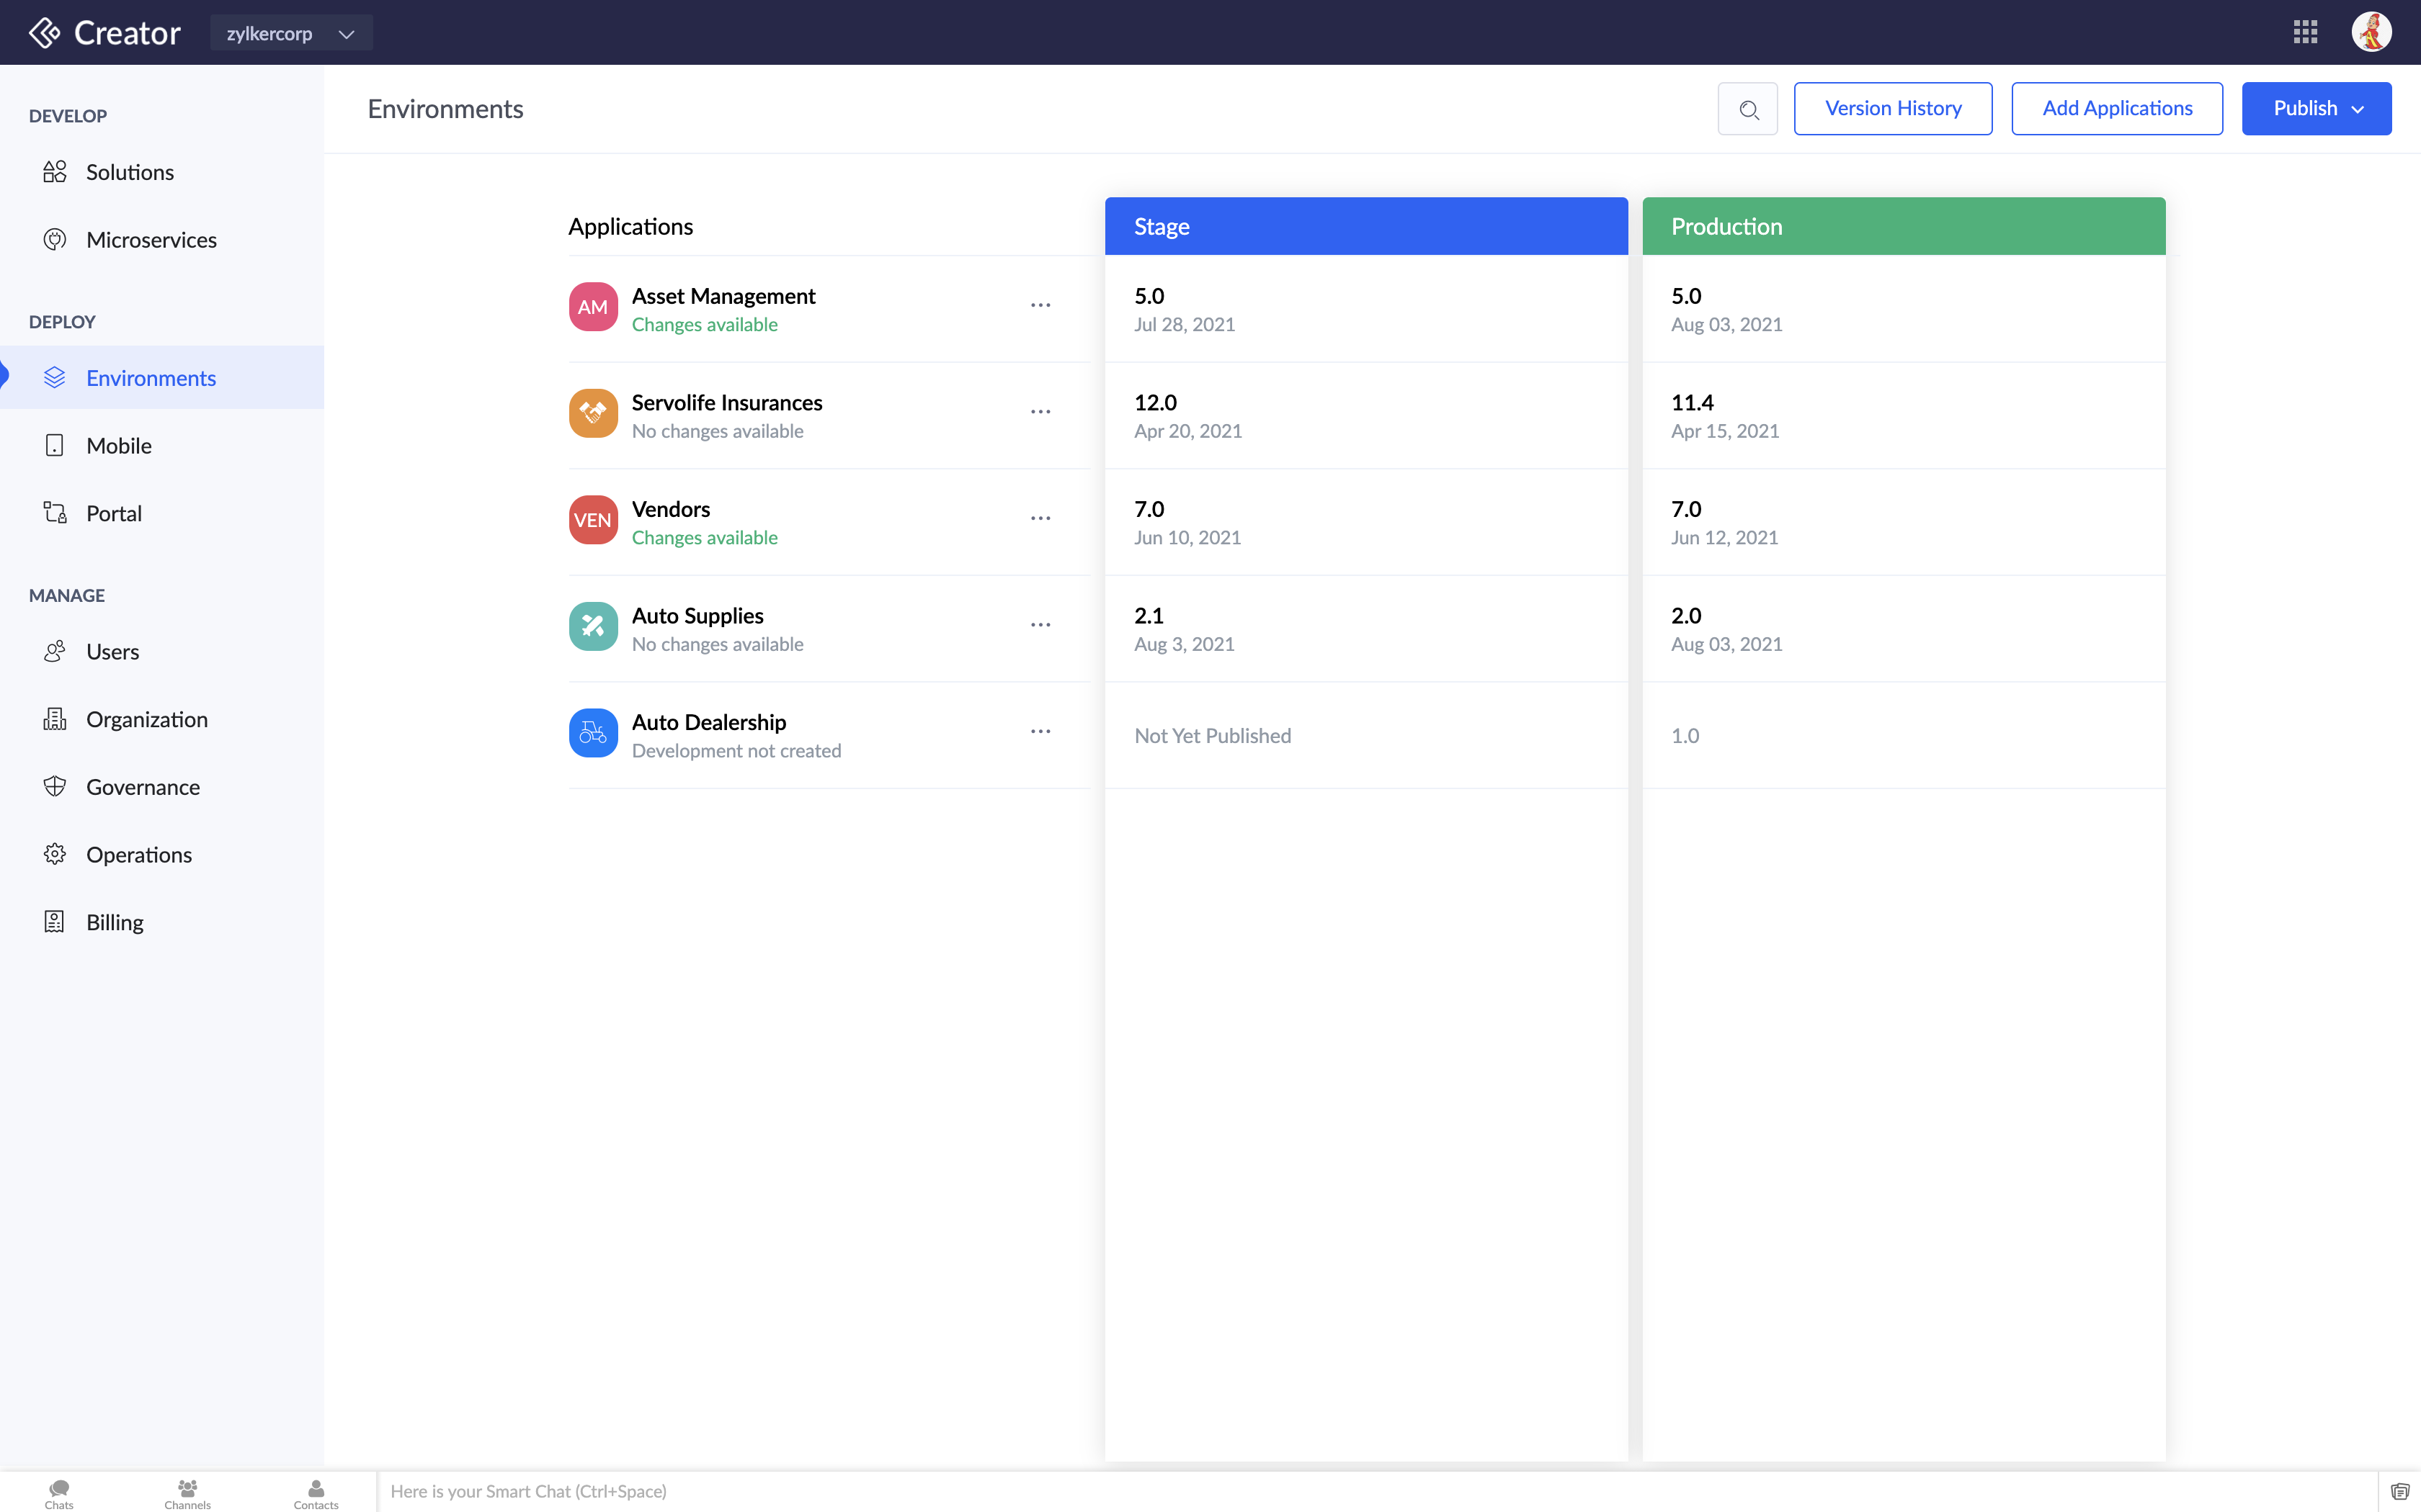Open Solutions in the Develop section
The width and height of the screenshot is (2421, 1512).
coord(129,171)
